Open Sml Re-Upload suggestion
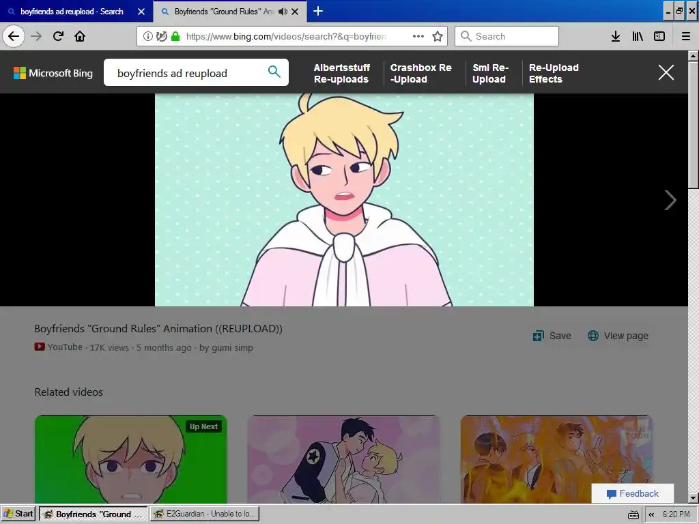Viewport: 699px width, 524px height. (490, 74)
